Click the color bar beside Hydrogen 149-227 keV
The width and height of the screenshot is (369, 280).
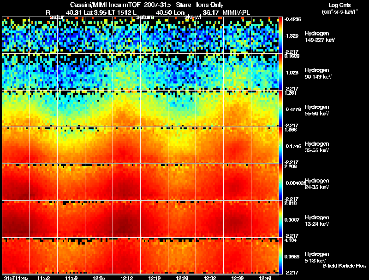pyautogui.click(x=280, y=35)
